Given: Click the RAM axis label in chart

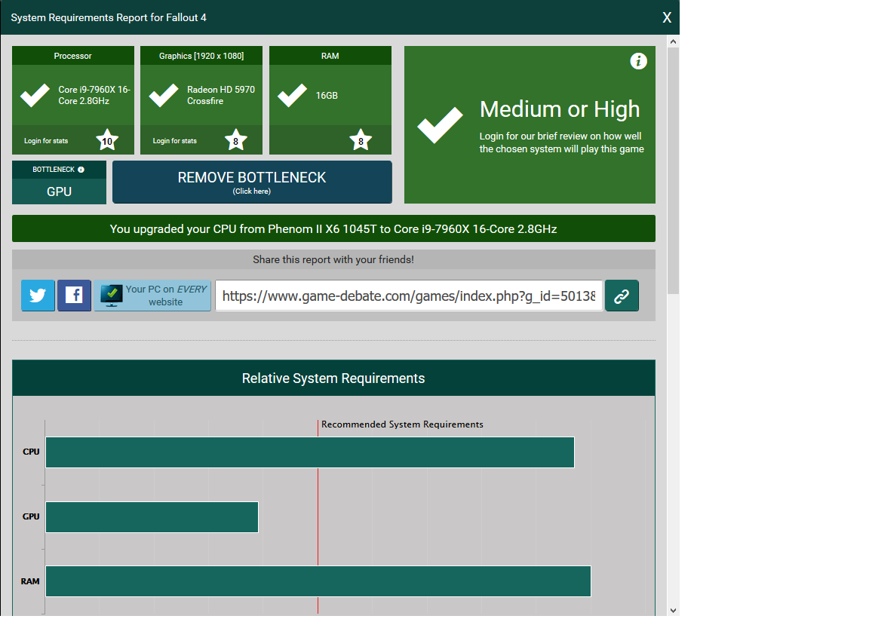Looking at the screenshot, I should point(30,581).
